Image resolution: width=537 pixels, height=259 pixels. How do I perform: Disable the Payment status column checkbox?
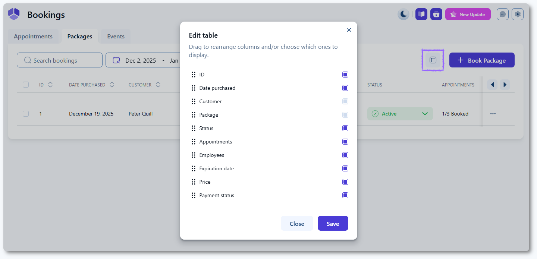[x=345, y=195]
